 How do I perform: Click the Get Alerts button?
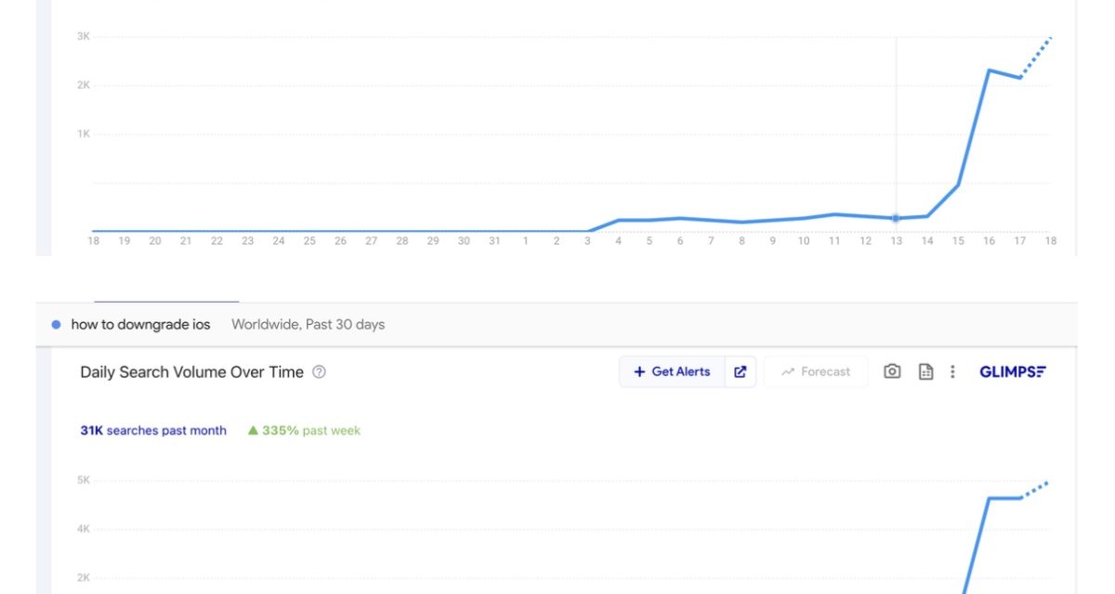pyautogui.click(x=672, y=371)
